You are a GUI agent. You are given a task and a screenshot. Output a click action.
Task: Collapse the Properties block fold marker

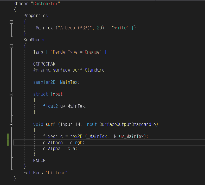tap(11, 22)
